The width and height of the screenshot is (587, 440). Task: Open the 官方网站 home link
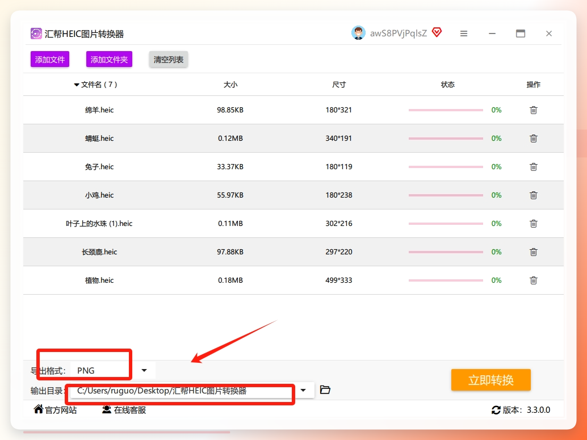pos(55,410)
